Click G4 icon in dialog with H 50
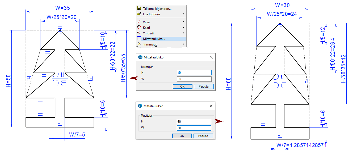The image size is (353, 155). point(140,57)
